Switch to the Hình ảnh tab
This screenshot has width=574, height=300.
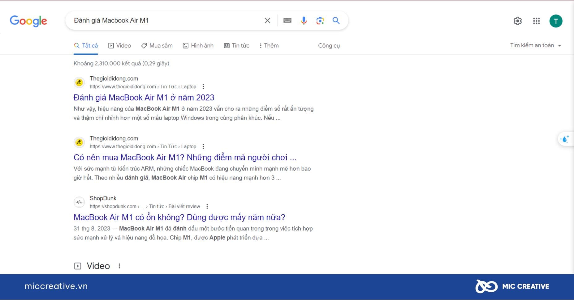click(x=198, y=46)
